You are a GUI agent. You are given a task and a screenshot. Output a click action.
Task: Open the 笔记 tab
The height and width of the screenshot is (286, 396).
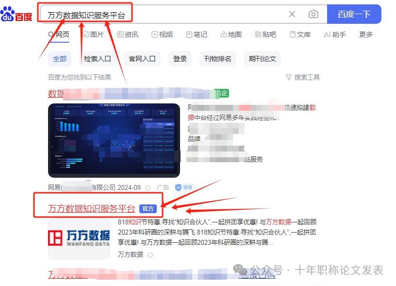coord(197,34)
